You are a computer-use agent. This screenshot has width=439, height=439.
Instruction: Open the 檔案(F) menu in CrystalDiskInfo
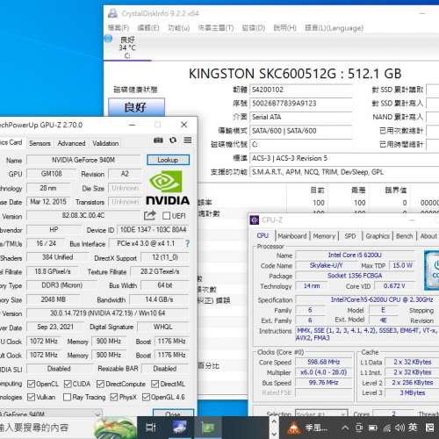119,28
